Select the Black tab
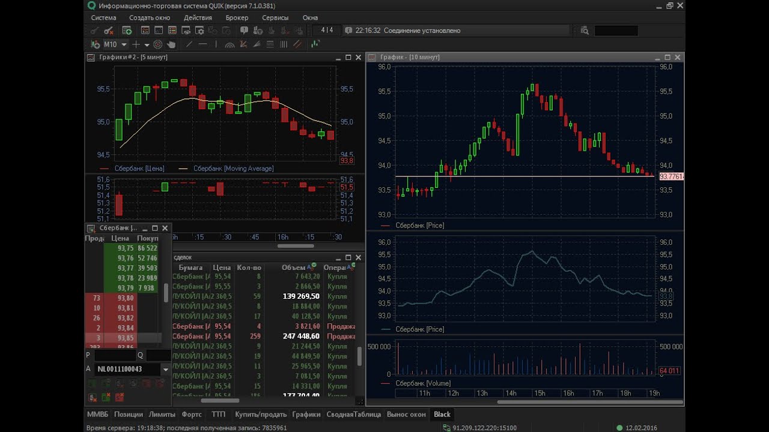 click(x=442, y=415)
